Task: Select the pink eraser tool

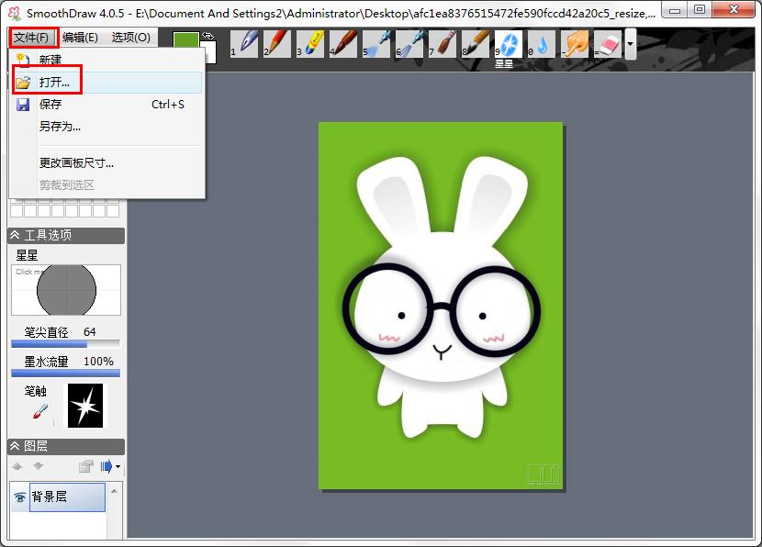Action: [608, 42]
